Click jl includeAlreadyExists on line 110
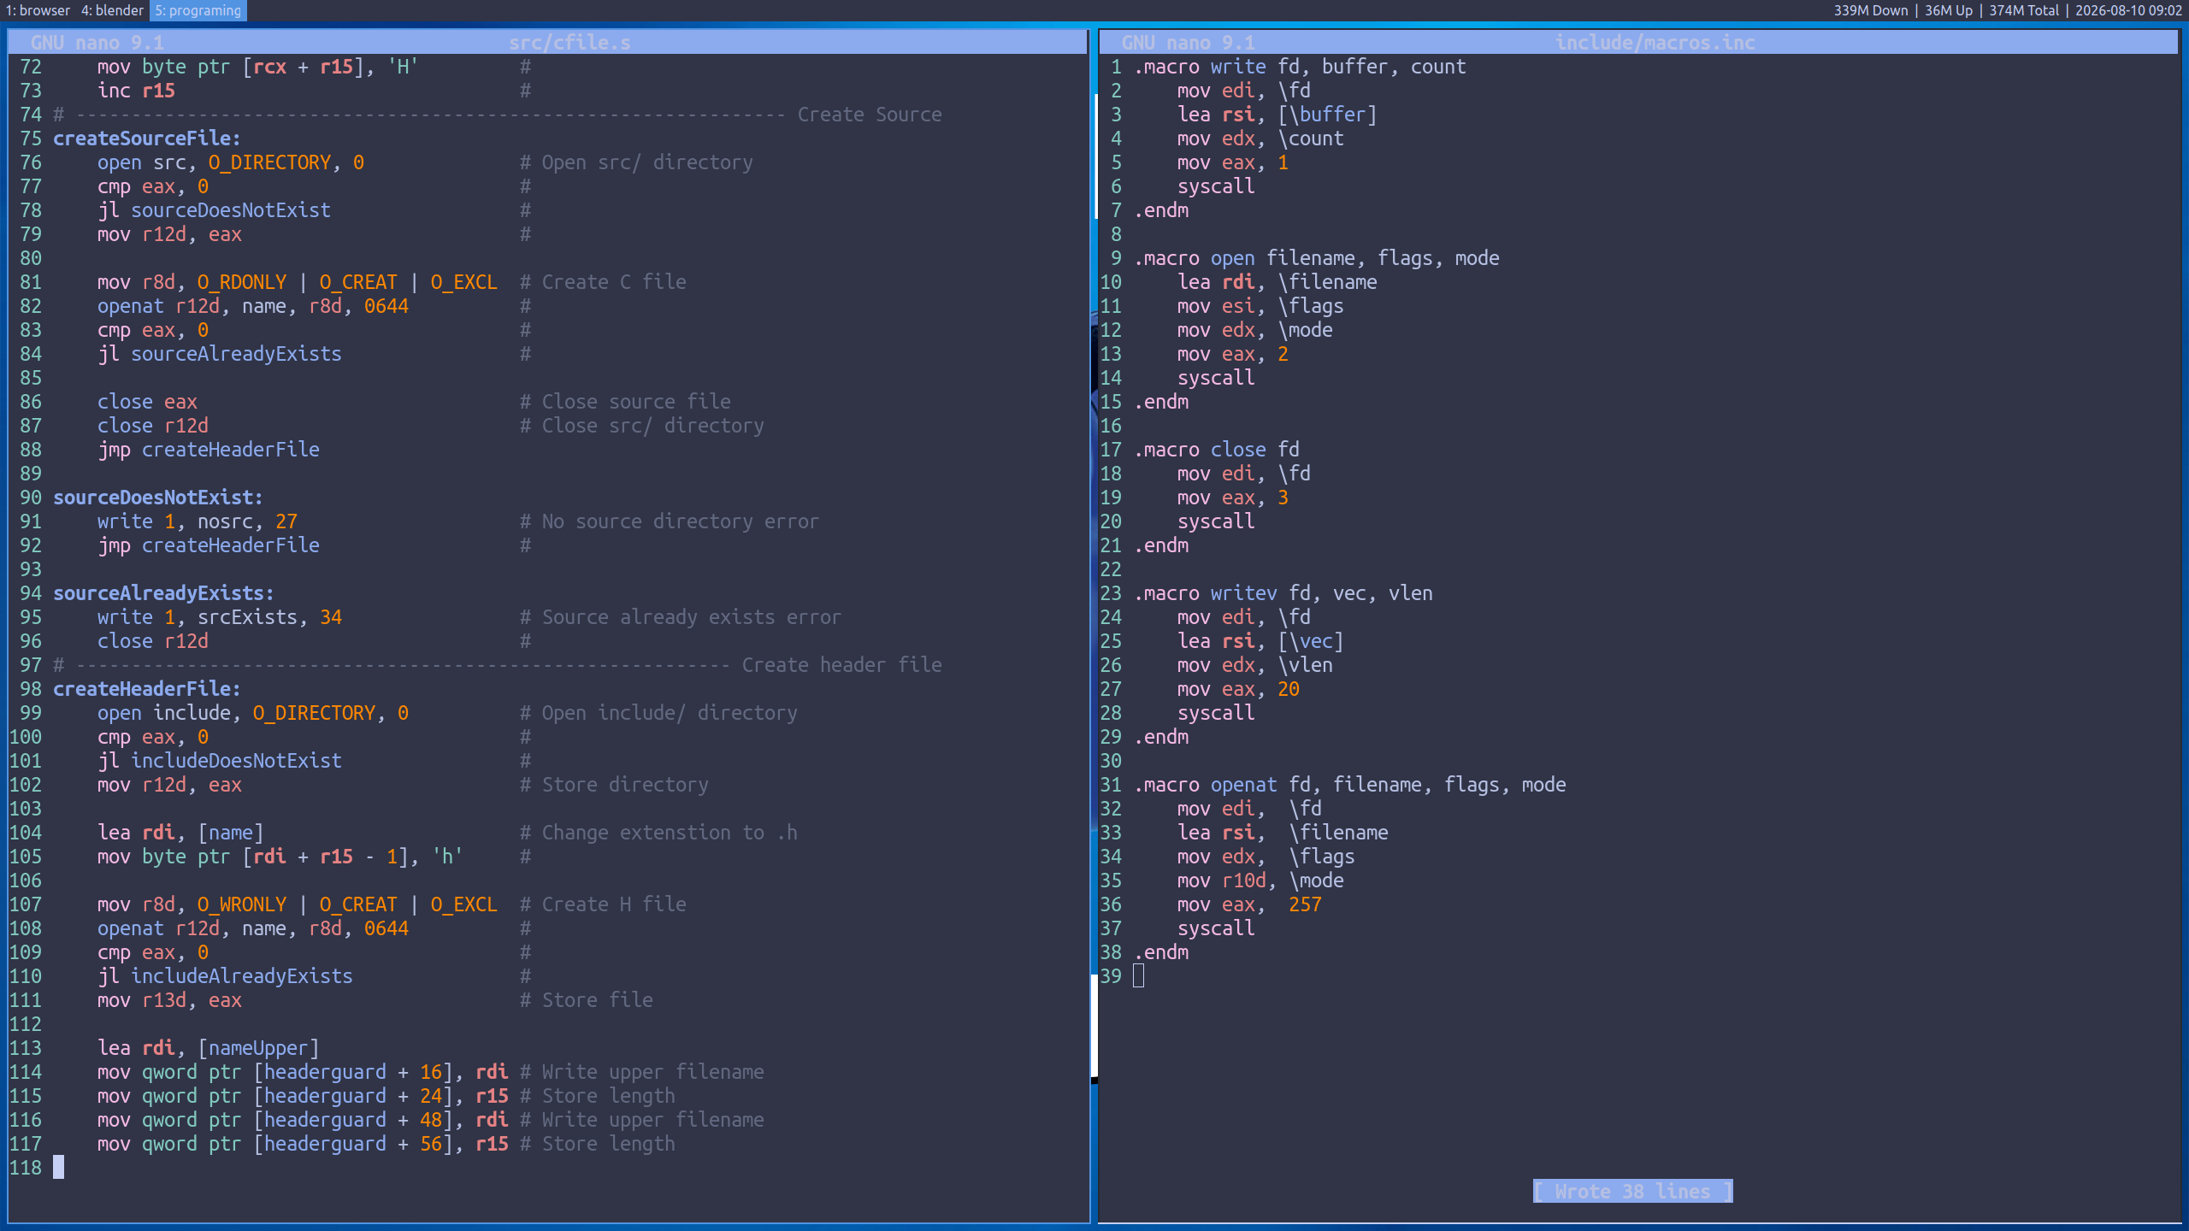This screenshot has width=2189, height=1231. [225, 976]
